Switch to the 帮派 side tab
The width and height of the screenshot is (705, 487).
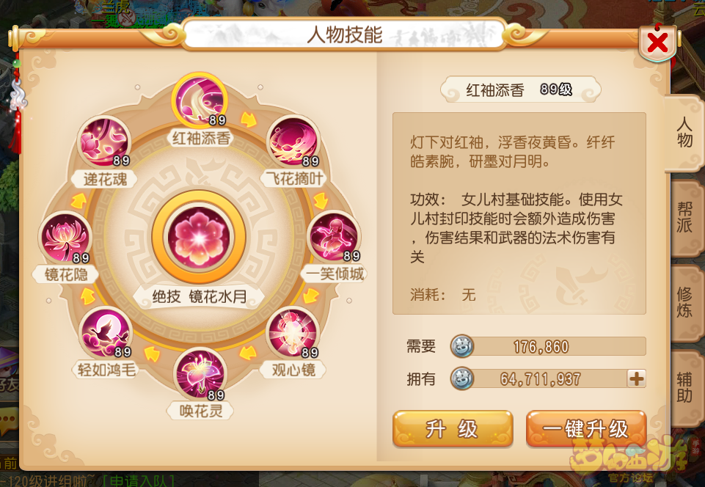[685, 217]
